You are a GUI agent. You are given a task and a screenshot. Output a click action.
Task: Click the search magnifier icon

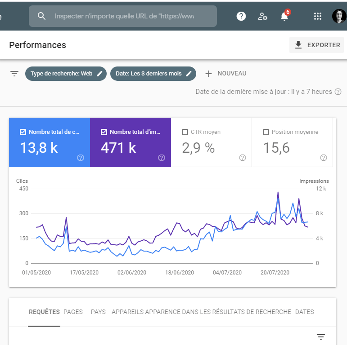click(x=42, y=16)
